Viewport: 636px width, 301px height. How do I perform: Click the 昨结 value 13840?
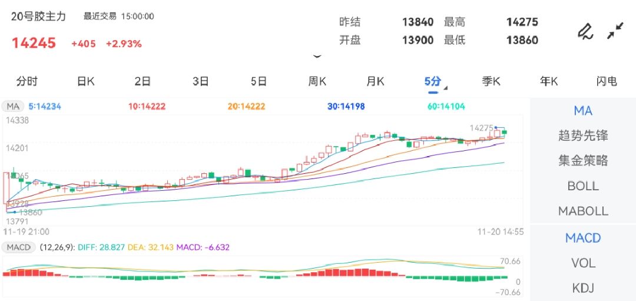418,22
